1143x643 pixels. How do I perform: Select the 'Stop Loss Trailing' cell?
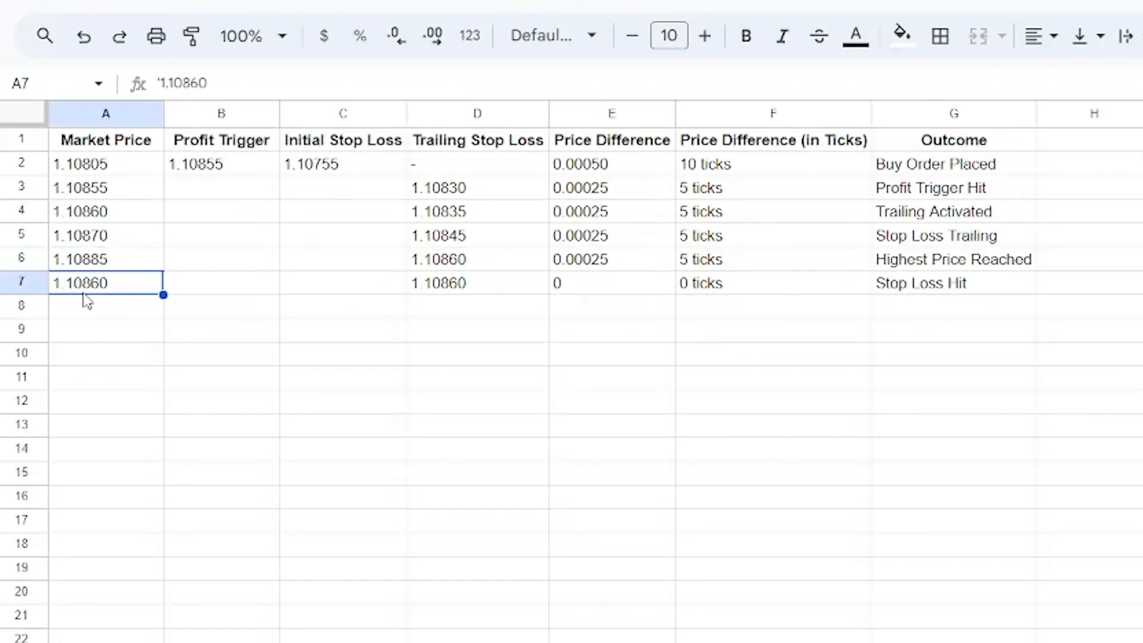pos(954,235)
